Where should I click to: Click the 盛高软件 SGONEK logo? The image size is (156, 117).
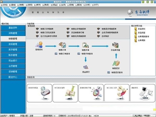point(139,13)
